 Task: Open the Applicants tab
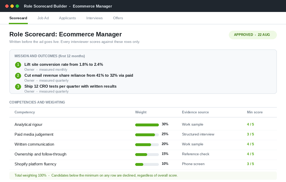pos(67,18)
